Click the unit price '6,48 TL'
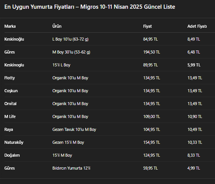 [193, 52]
